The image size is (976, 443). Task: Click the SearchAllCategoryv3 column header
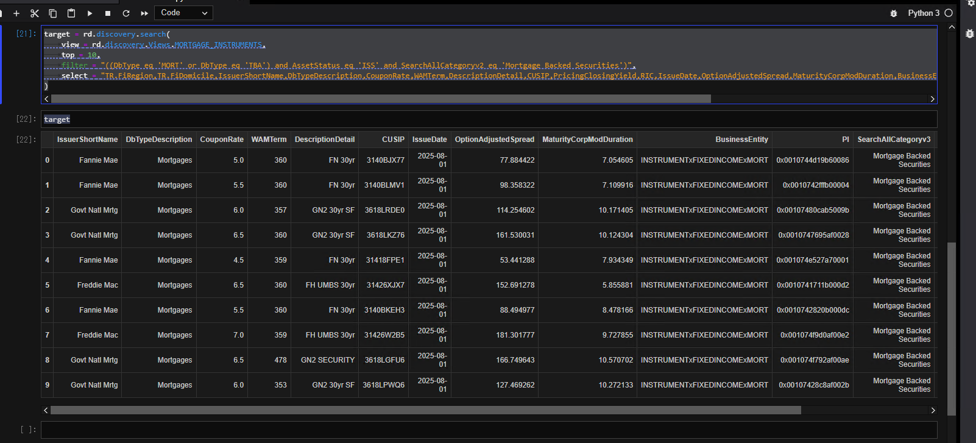894,140
